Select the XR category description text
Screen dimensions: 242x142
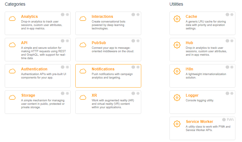pos(112,104)
